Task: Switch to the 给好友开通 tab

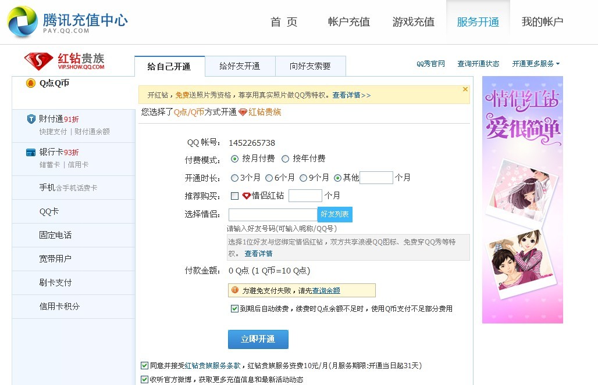Action: (240, 66)
